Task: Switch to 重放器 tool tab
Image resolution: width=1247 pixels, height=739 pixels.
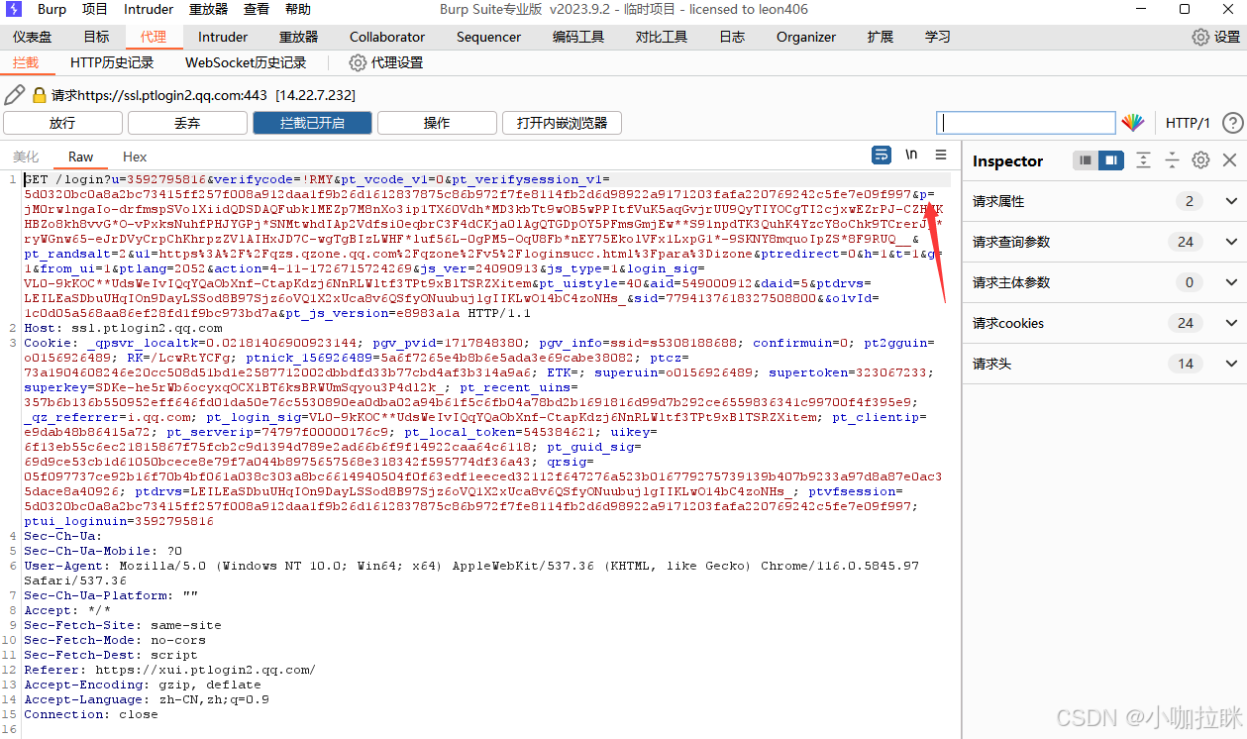Action: pyautogui.click(x=298, y=37)
